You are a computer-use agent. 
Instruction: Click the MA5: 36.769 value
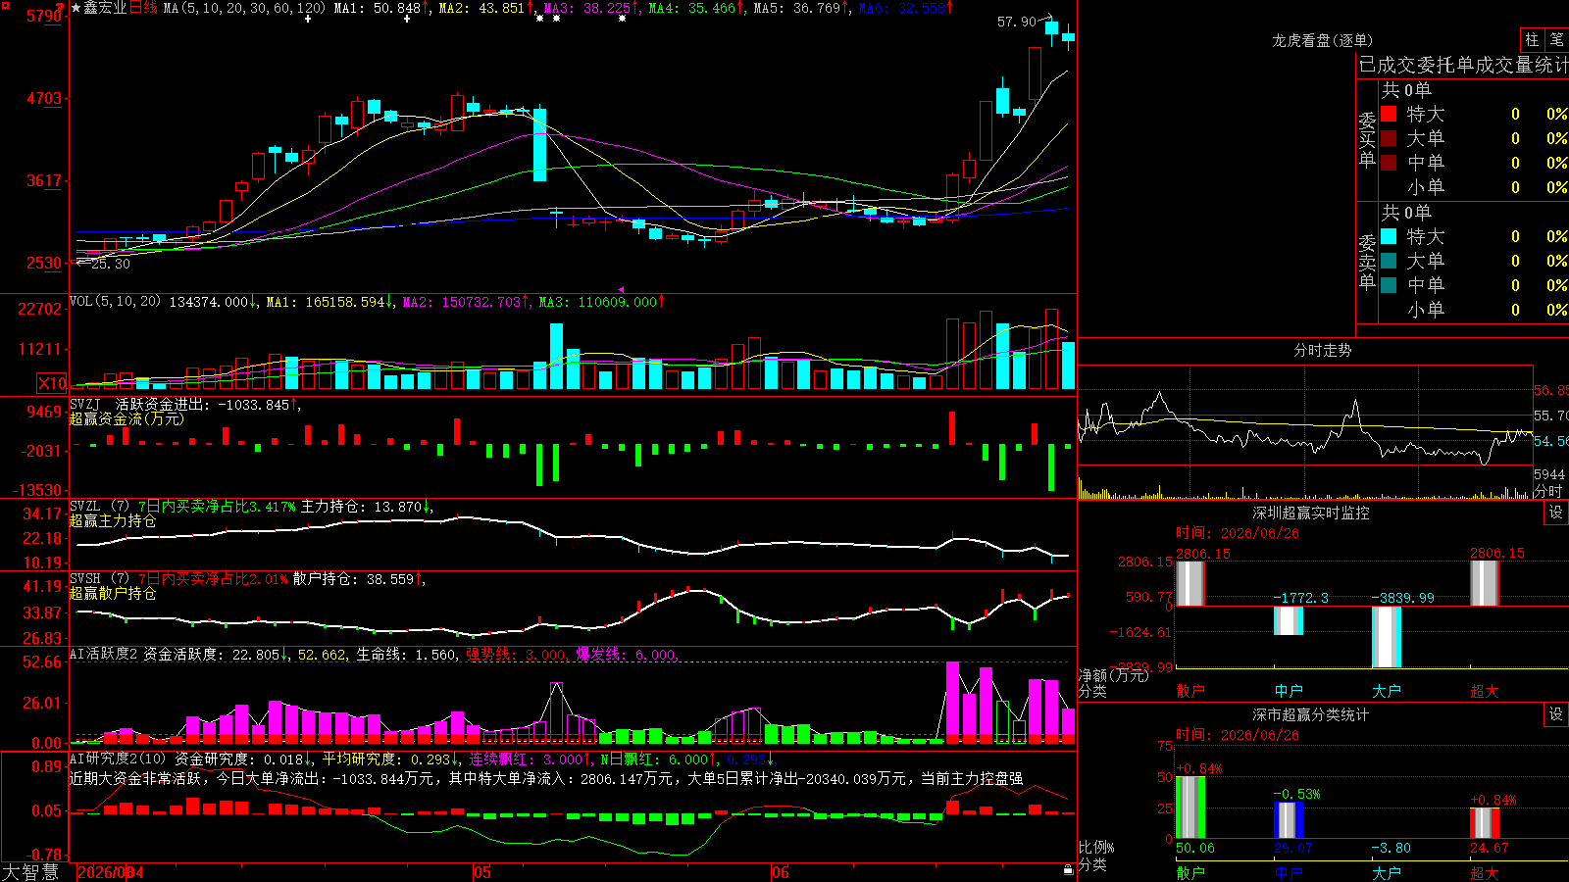799,8
